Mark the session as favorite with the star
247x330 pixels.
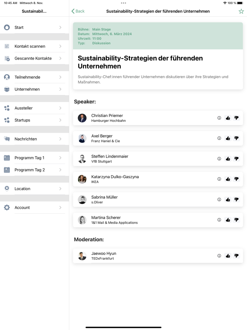[x=241, y=11]
